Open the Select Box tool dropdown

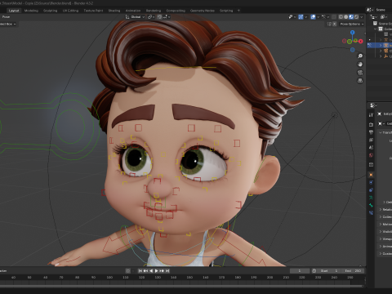8,24
